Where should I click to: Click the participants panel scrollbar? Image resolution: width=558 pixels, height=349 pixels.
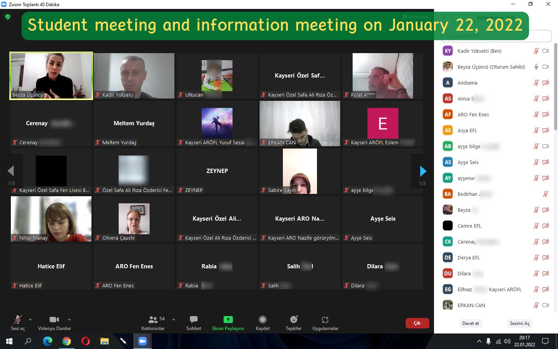point(556,86)
